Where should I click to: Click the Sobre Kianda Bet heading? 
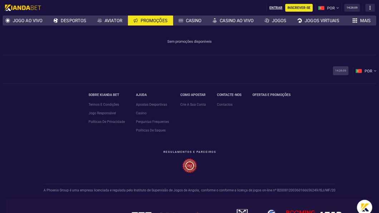pyautogui.click(x=104, y=95)
